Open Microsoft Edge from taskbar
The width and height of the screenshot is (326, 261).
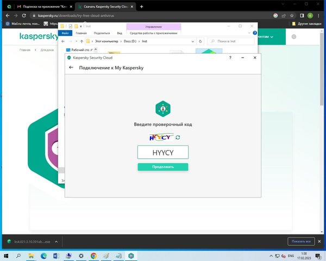pos(43,256)
